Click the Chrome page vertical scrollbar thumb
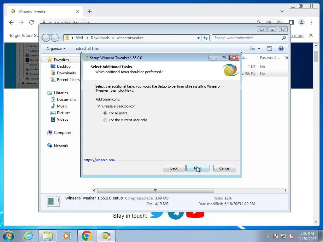Screen dimensions: 323x242 pos(316,57)
